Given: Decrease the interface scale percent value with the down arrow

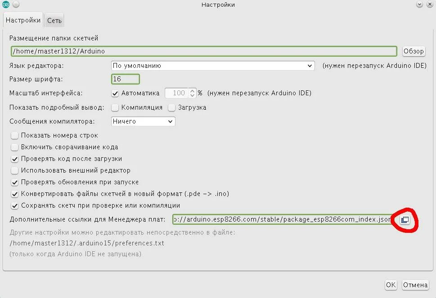Looking at the screenshot, I should (192, 95).
